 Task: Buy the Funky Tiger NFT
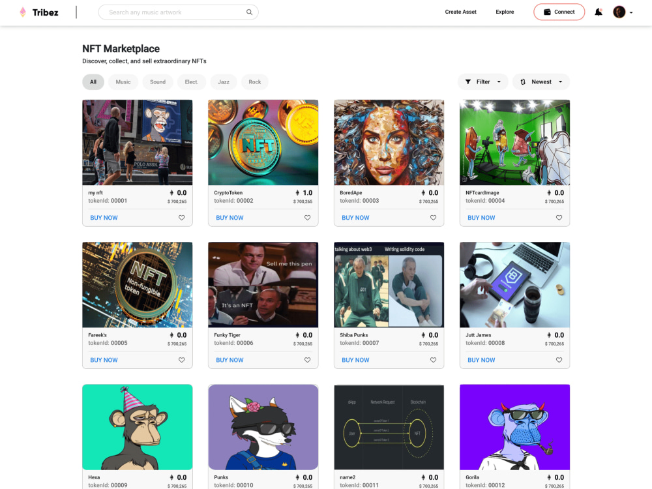tap(230, 360)
